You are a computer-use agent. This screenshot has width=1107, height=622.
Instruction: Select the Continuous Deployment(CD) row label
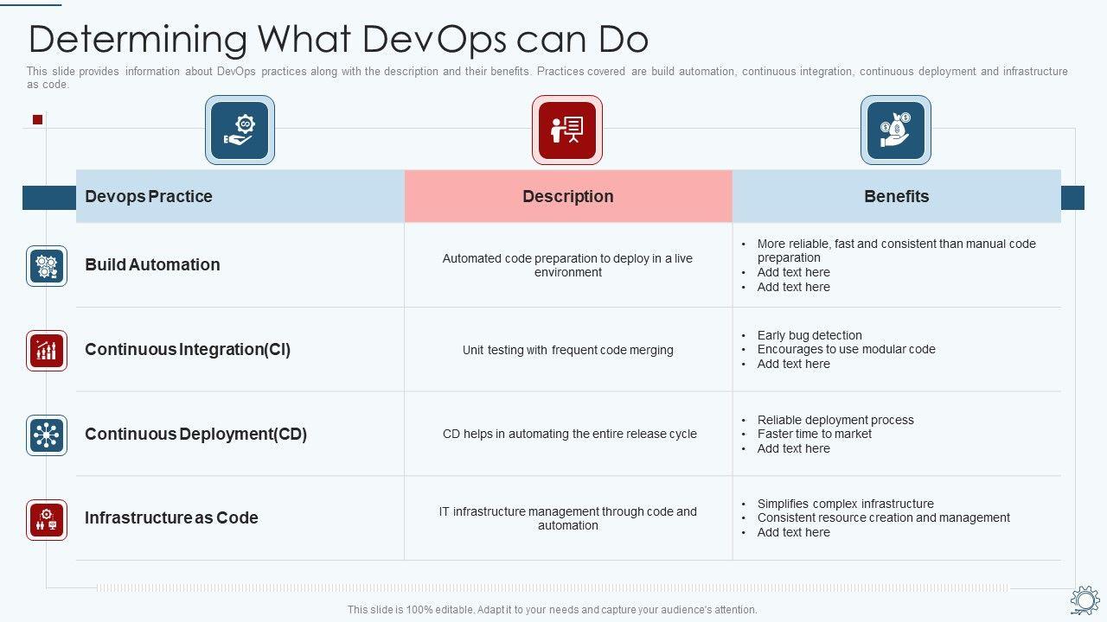pyautogui.click(x=196, y=434)
